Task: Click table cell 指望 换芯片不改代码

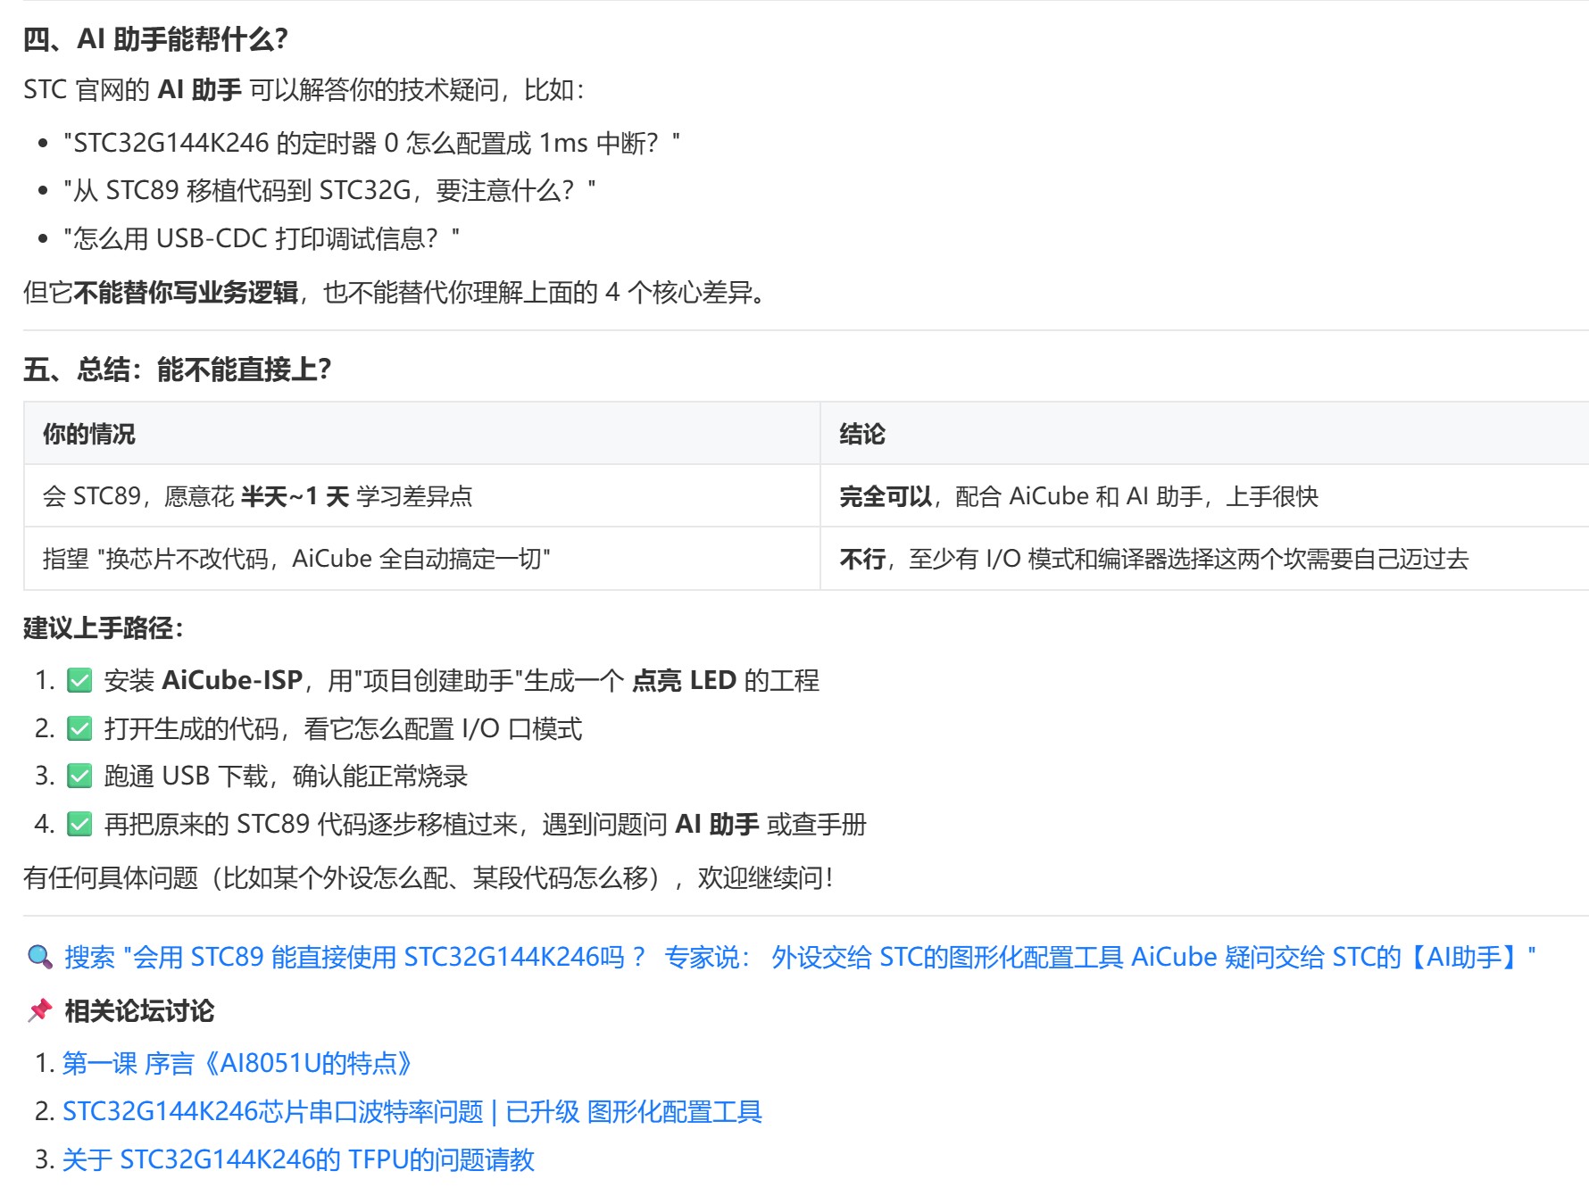Action: click(422, 559)
